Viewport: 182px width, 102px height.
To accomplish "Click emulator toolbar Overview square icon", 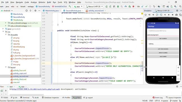I will pyautogui.click(x=173, y=15).
